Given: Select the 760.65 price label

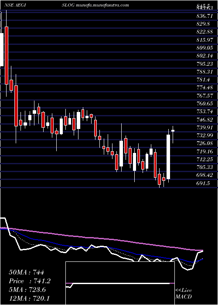Looking at the screenshot, I should [x=204, y=104].
